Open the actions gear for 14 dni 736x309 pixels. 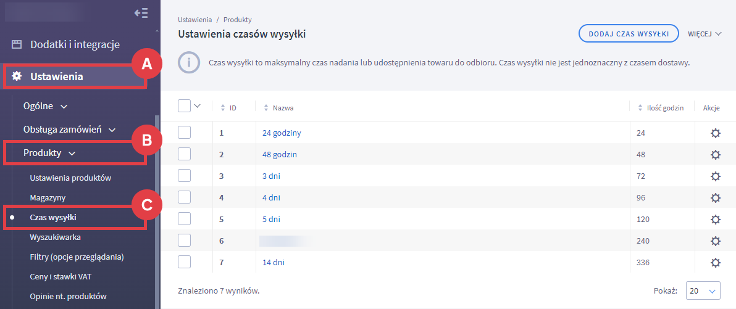(x=715, y=263)
